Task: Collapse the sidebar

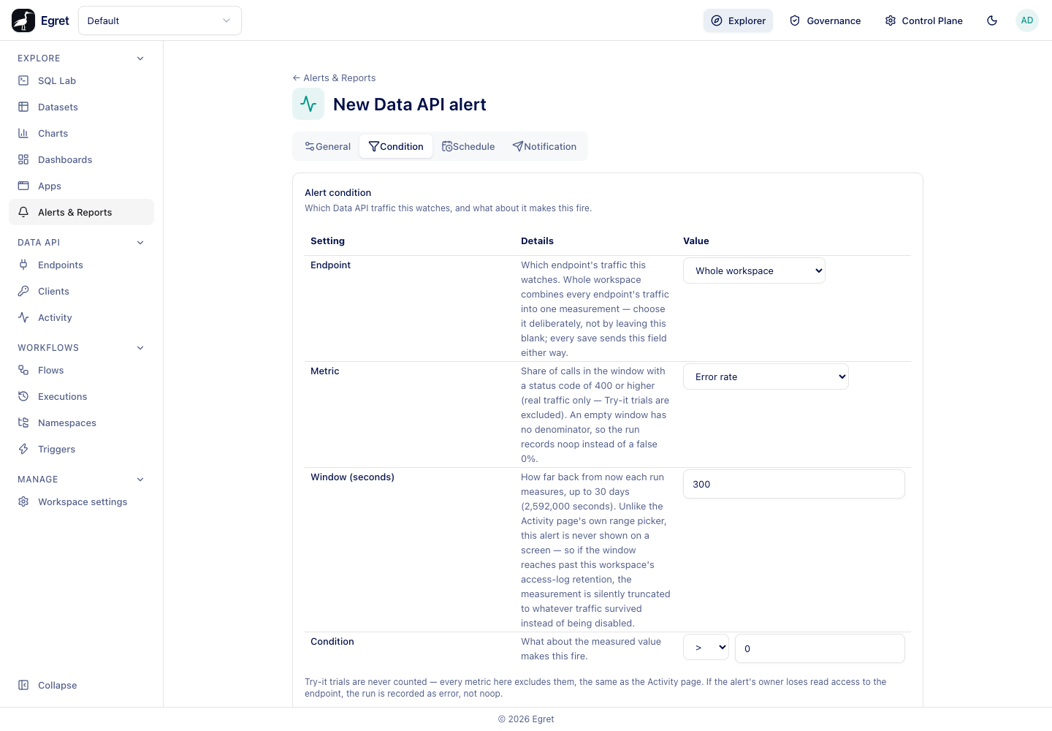Action: point(81,685)
